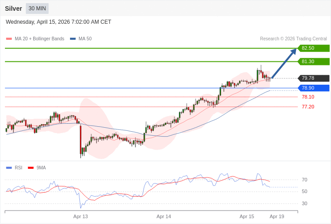
Task: Click the MA 20 Bollinger Bands legend swatch
Action: 9,39
